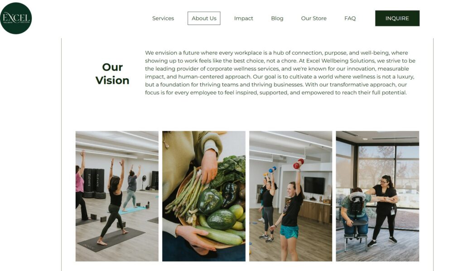The image size is (464, 271).
Task: Click the dark green INQUIRE button
Action: (x=397, y=18)
